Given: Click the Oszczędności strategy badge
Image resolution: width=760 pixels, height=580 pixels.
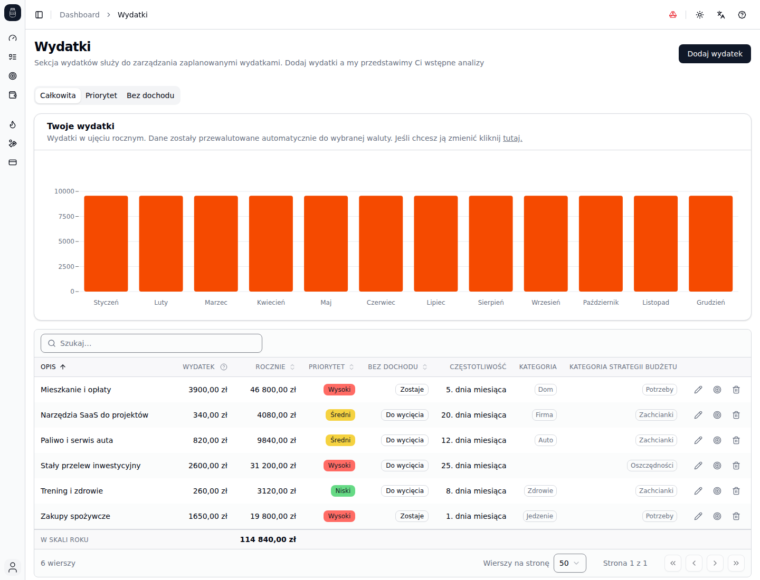Looking at the screenshot, I should point(652,466).
